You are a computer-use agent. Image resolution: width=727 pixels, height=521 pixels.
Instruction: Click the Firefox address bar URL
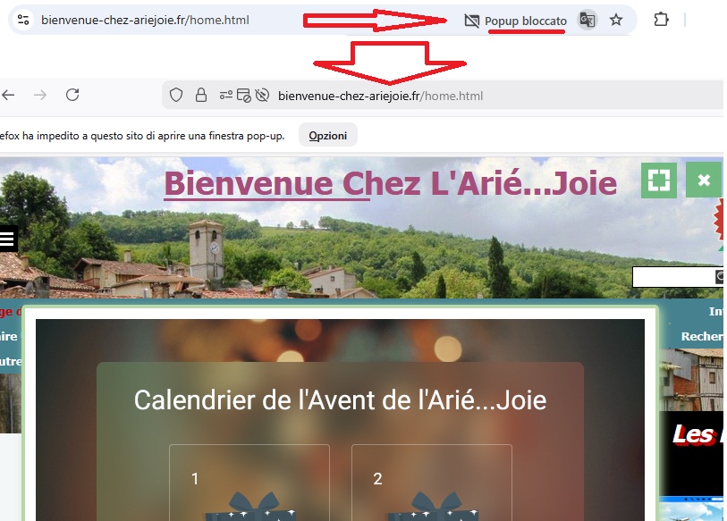point(380,96)
